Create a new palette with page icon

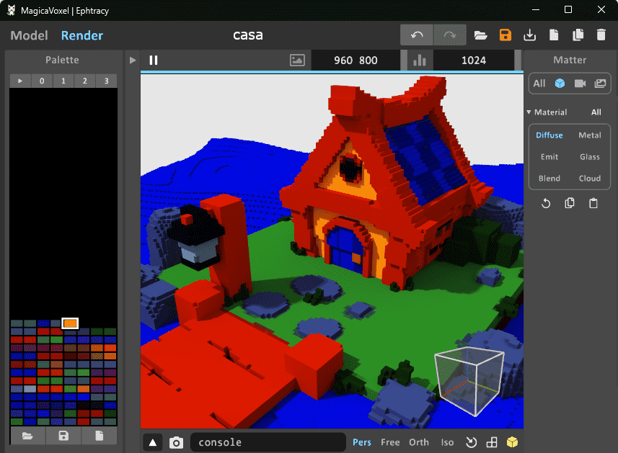click(100, 436)
